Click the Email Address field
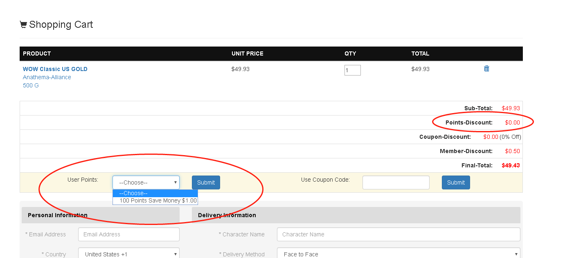Screen dimensions: 565x258 (129, 234)
